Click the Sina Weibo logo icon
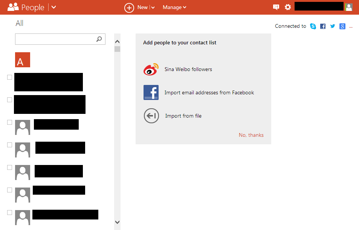This screenshot has width=359, height=230. point(151,70)
